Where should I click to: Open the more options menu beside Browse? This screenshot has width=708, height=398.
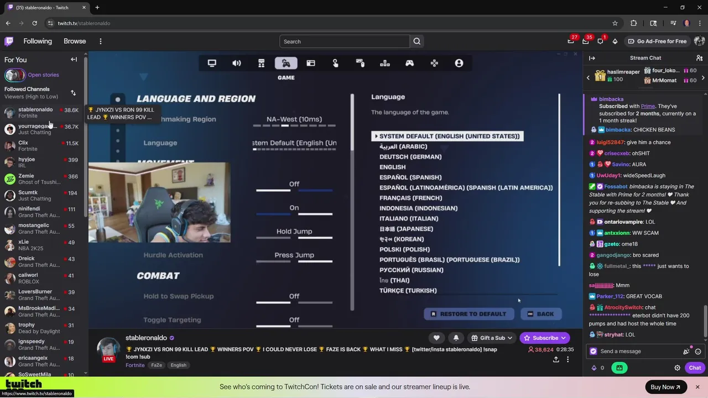click(x=100, y=41)
